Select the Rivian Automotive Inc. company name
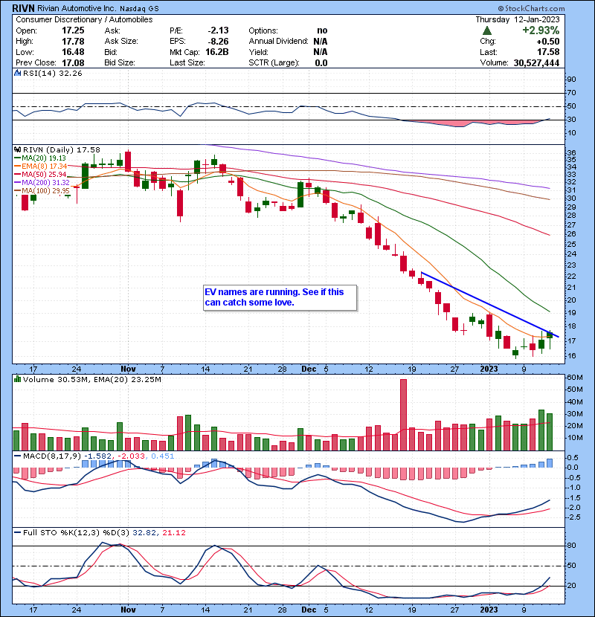The height and width of the screenshot is (617, 595). coord(77,8)
